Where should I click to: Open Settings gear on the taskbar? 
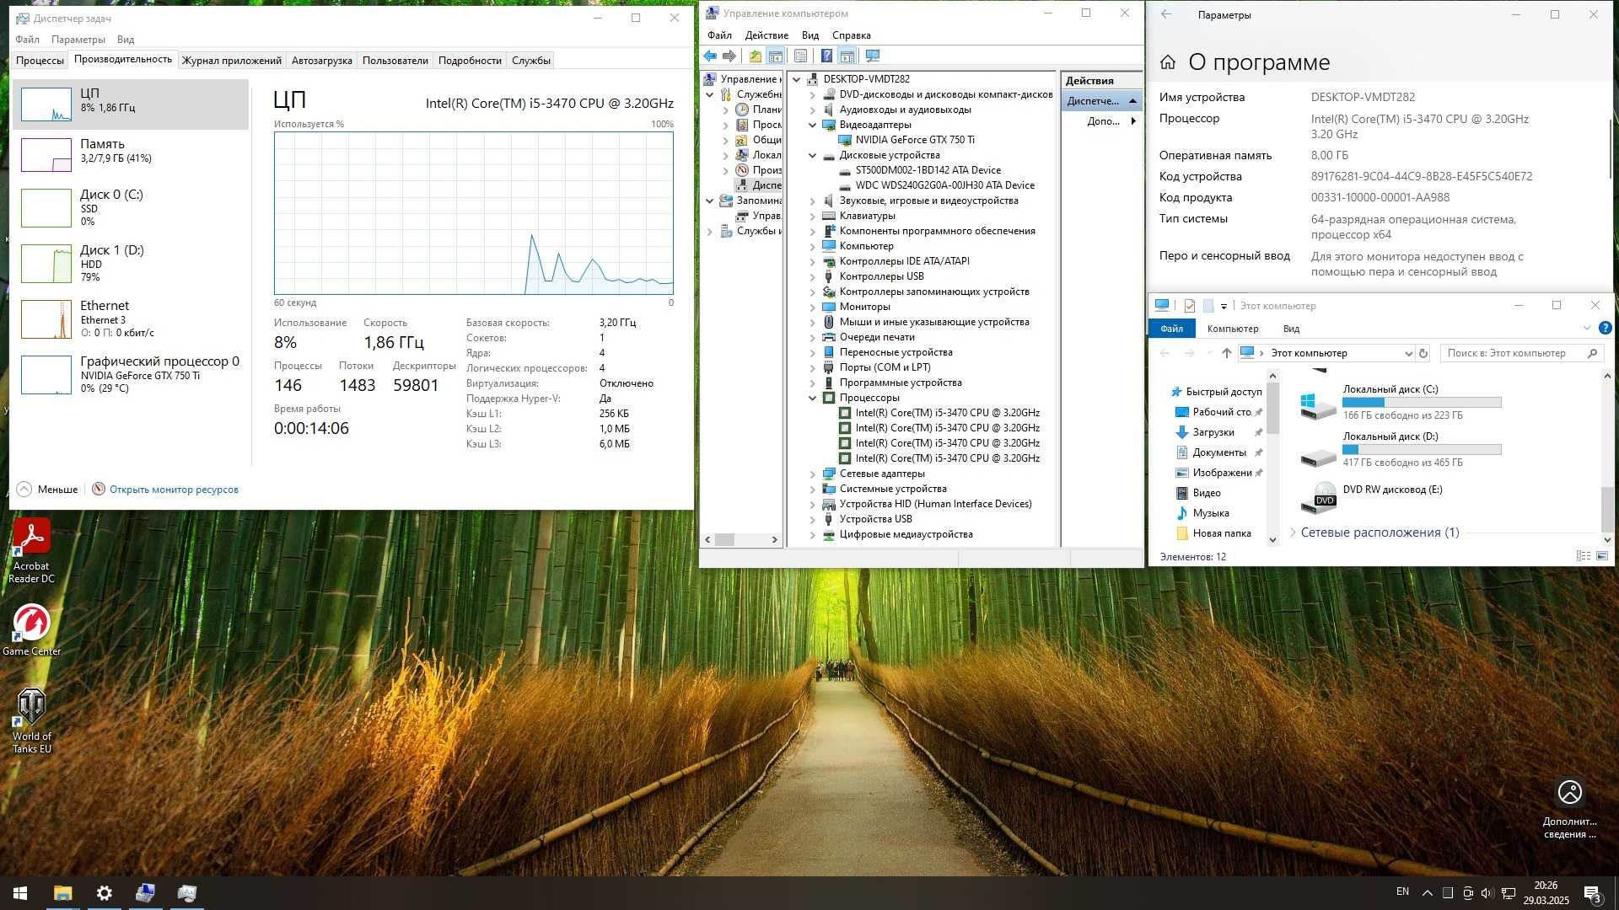(x=105, y=893)
